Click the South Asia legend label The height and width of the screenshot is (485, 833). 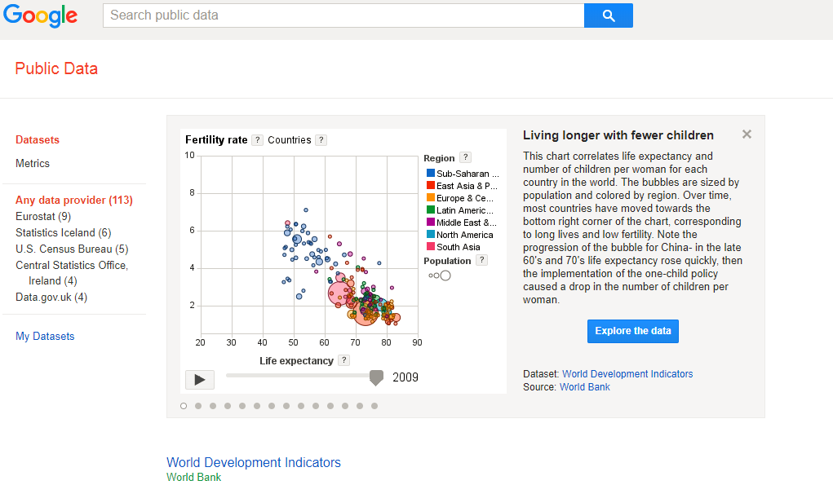click(x=458, y=247)
